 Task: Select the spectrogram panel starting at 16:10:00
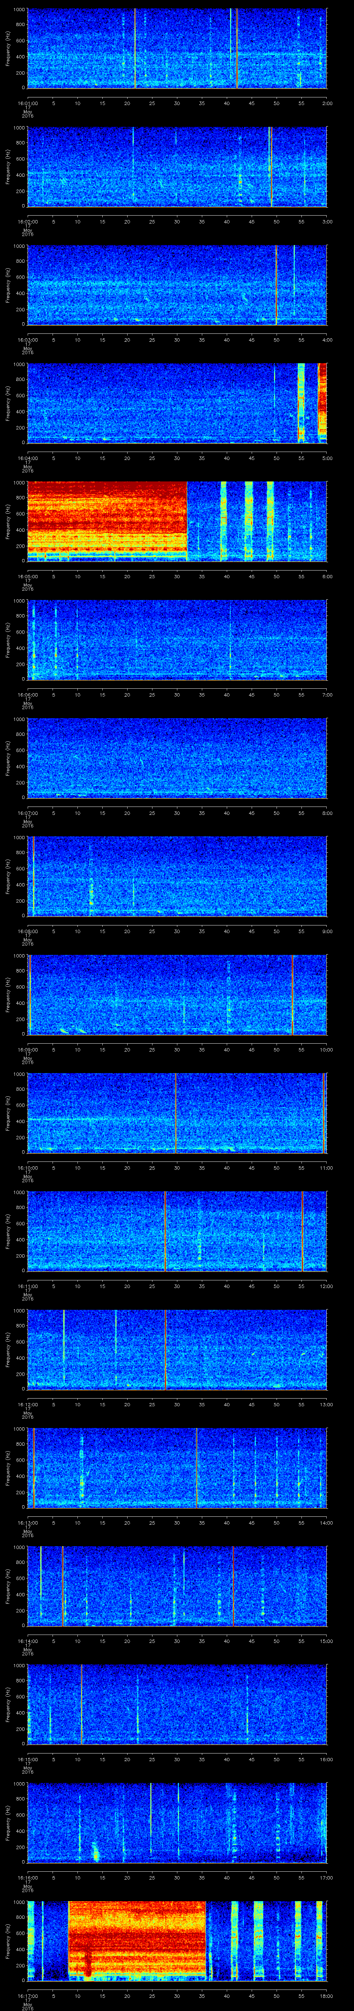[x=177, y=1113]
